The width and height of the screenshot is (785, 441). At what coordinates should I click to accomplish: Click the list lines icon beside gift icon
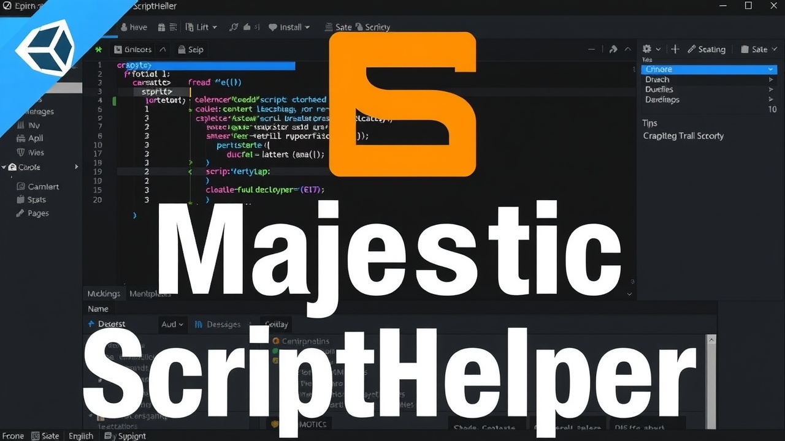click(174, 27)
